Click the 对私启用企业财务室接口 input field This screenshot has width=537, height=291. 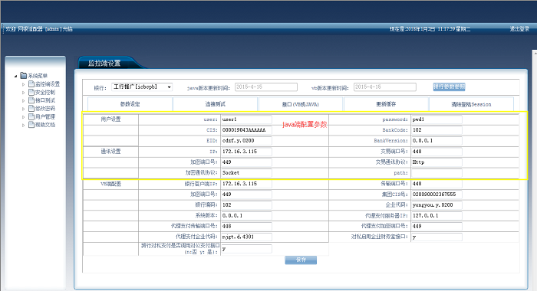[x=437, y=237]
